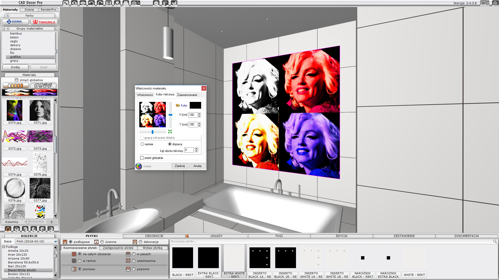This screenshot has width=499, height=280.
Task: Select the dopasuj radio button
Action: point(170,144)
